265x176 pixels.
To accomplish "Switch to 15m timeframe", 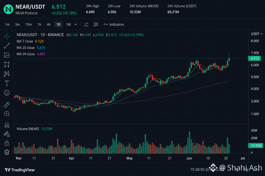I will click(28, 25).
